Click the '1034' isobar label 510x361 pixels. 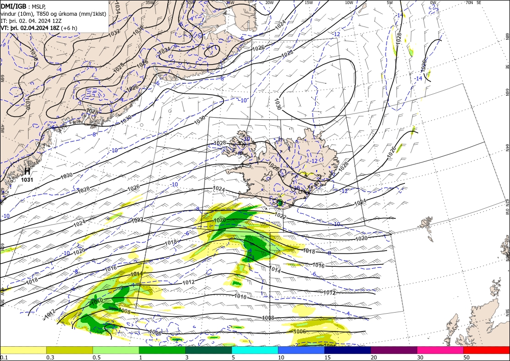[117, 8]
